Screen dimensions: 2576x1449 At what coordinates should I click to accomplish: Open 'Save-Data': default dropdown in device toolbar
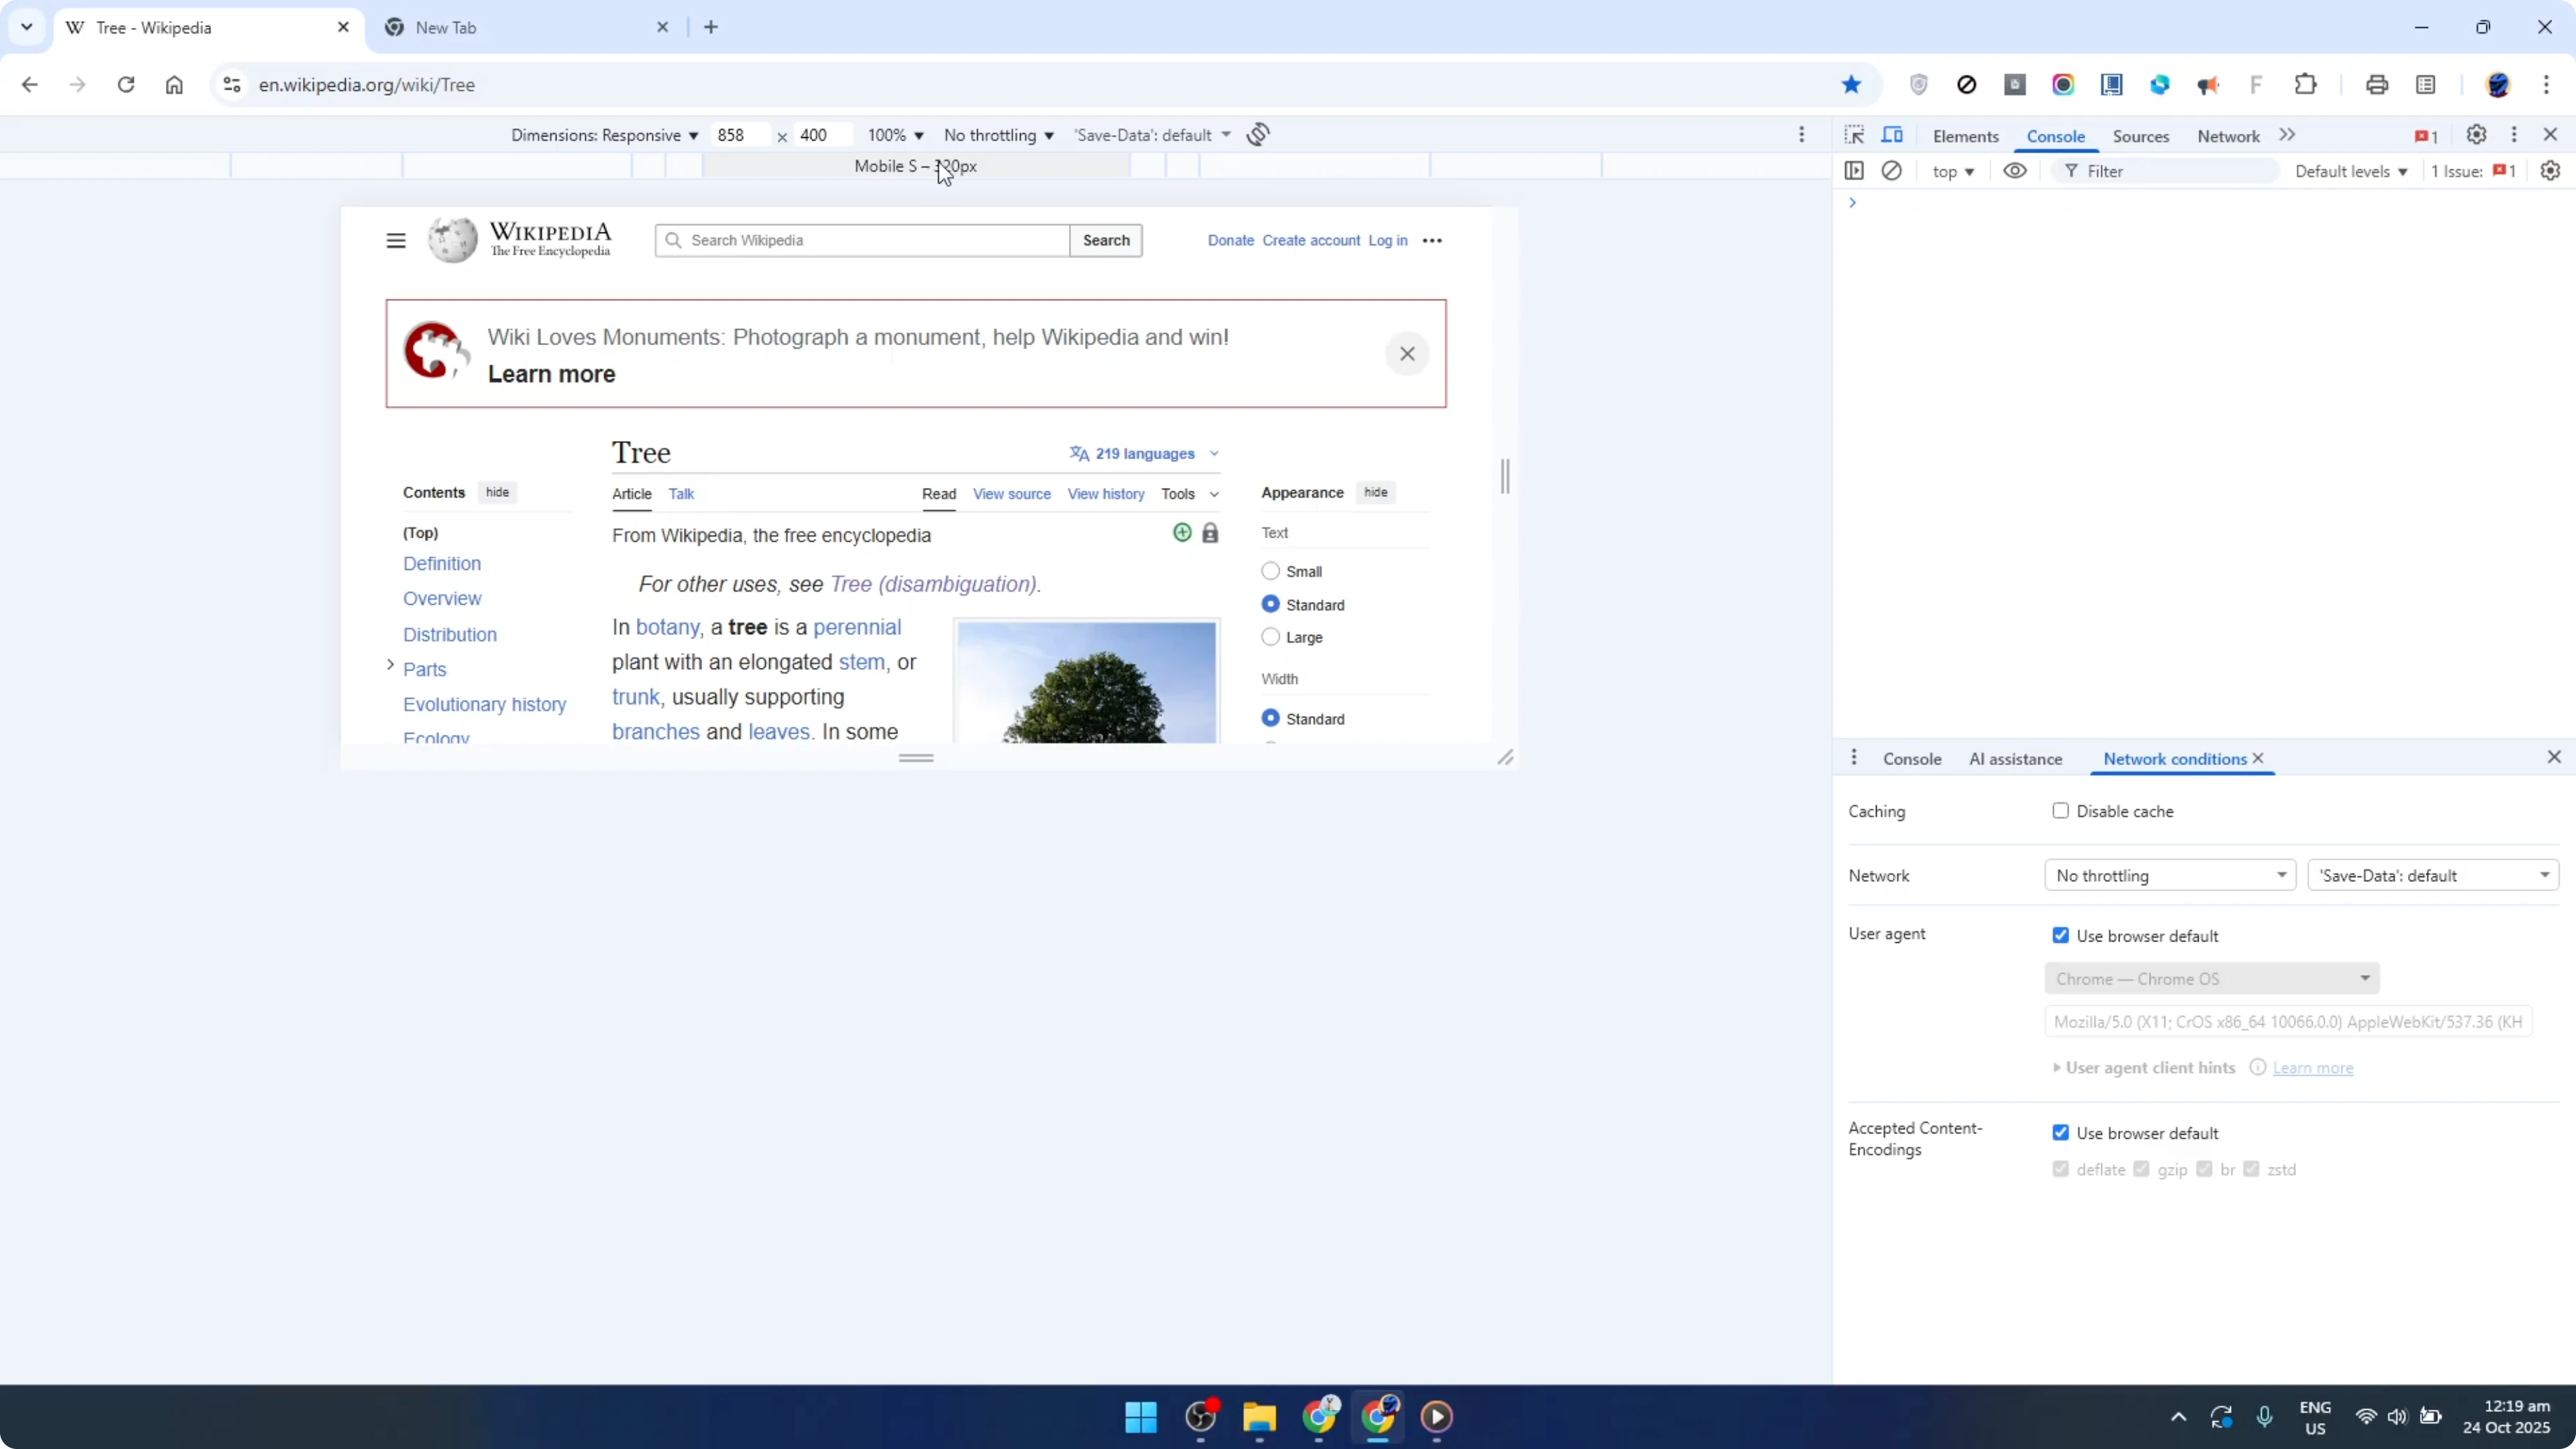[x=1152, y=135]
